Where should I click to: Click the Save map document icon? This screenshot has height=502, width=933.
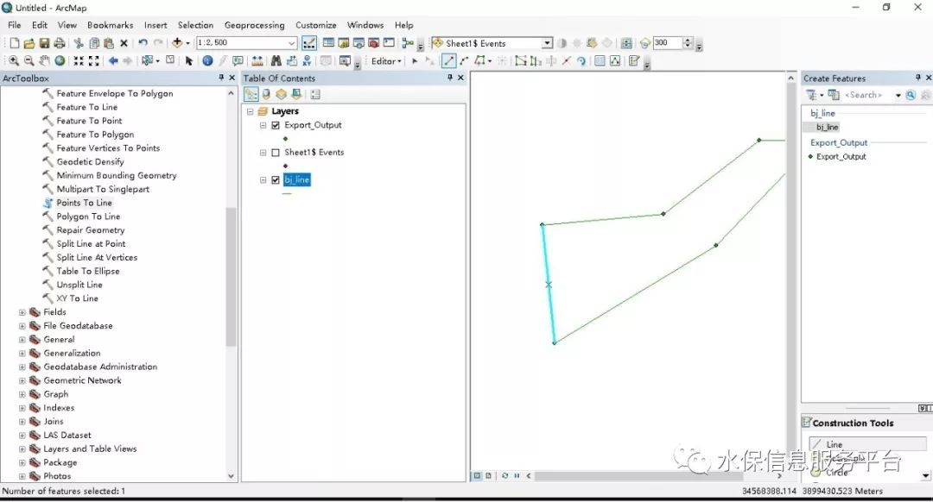pyautogui.click(x=44, y=43)
